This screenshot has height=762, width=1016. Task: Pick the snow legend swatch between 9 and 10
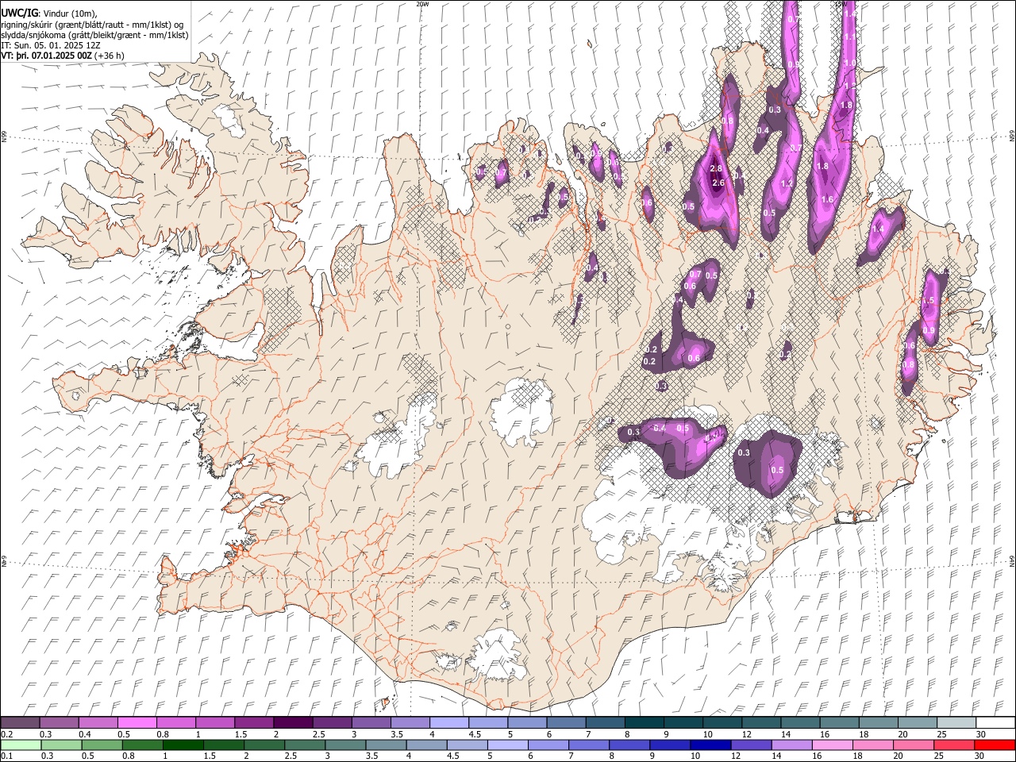pyautogui.click(x=683, y=722)
